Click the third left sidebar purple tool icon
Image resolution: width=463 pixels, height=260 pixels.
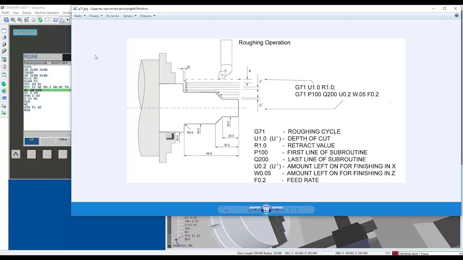point(4,44)
